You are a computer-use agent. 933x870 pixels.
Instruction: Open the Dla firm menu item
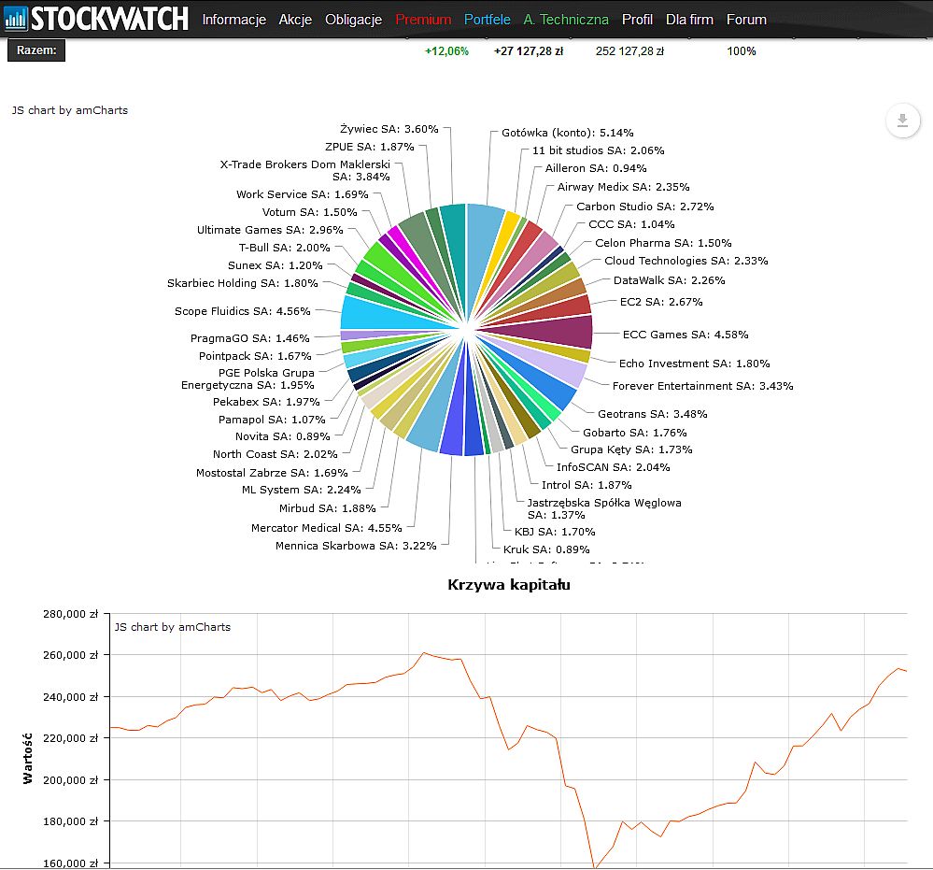pos(689,20)
